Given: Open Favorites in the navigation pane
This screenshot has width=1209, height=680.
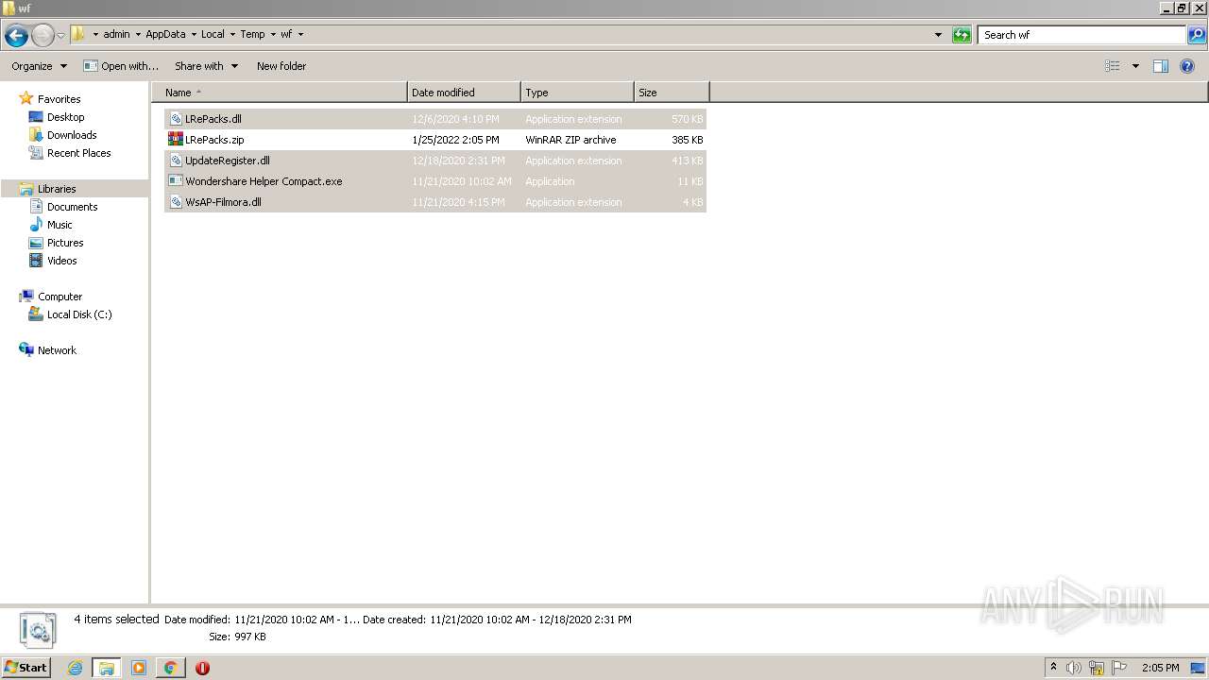Looking at the screenshot, I should click(x=59, y=99).
